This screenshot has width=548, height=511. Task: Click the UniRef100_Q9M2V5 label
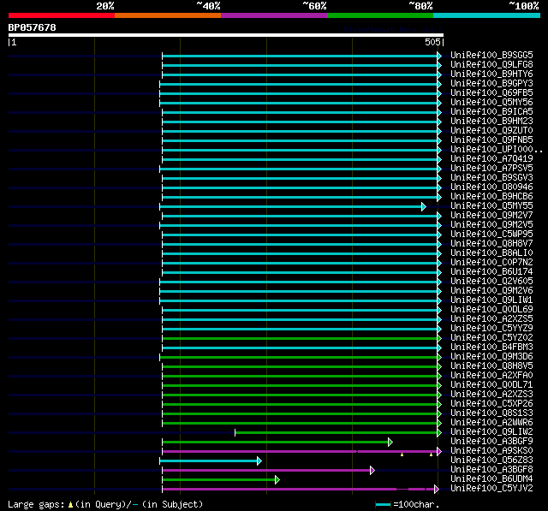click(491, 225)
